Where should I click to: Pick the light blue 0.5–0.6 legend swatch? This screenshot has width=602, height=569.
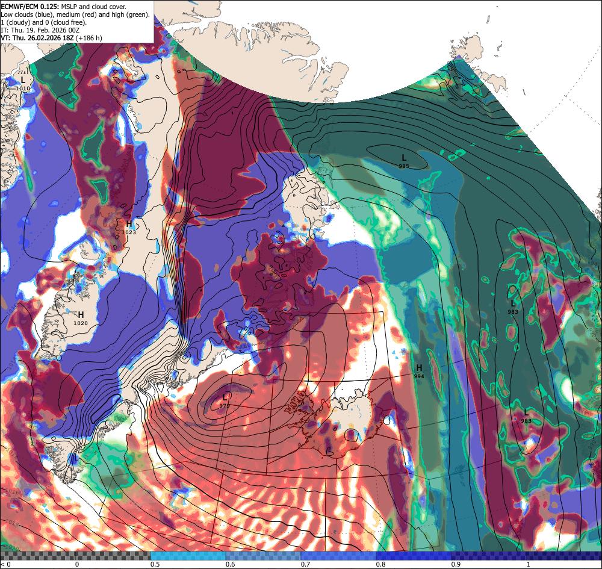click(188, 556)
